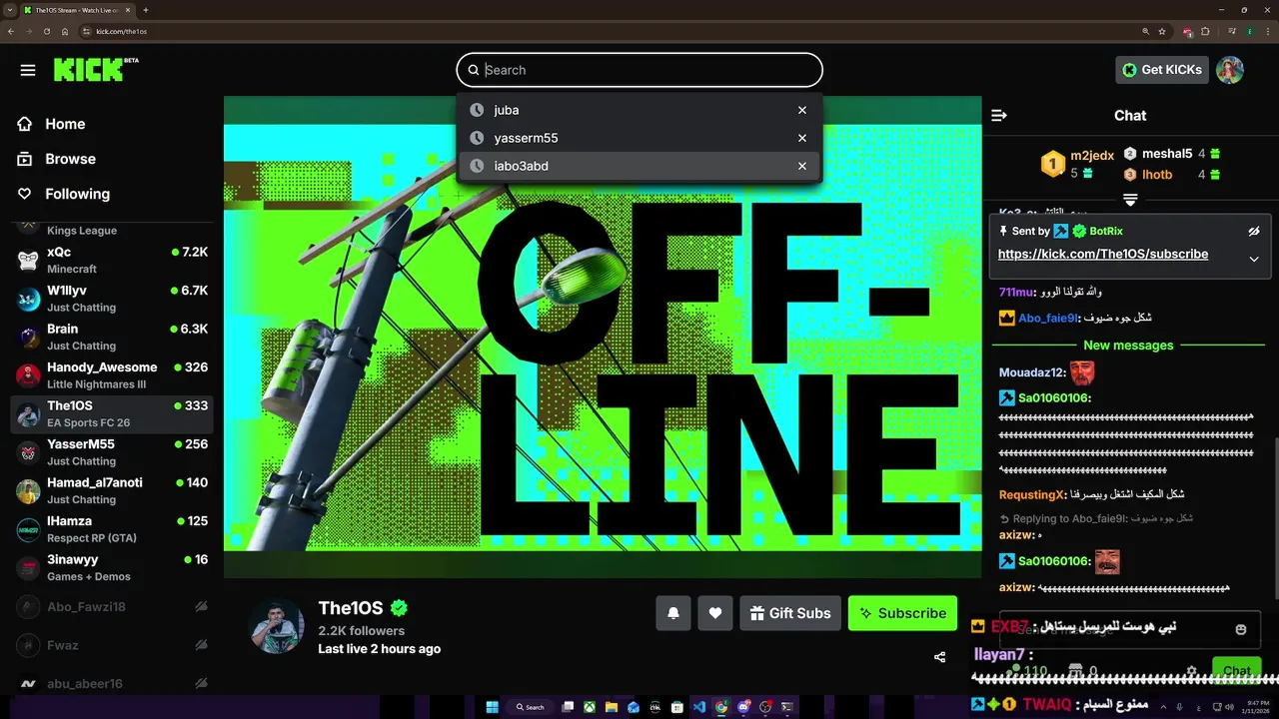Click username 711mu in chat

[x=1015, y=292]
